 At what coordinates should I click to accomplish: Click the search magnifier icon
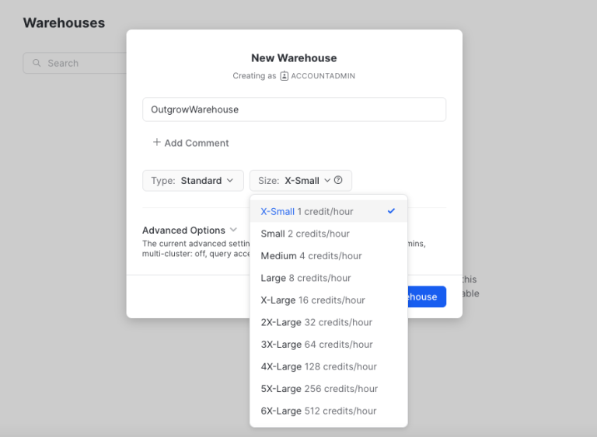[x=37, y=64]
